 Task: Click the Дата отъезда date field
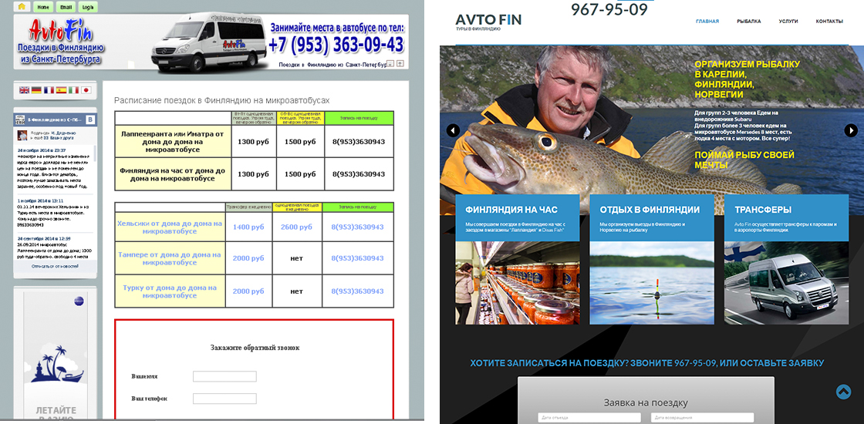point(589,418)
